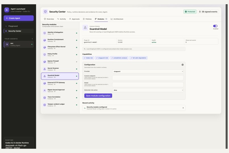Click the Guardrail Model green status dot
The height and width of the screenshot is (153, 229).
click(76, 76)
